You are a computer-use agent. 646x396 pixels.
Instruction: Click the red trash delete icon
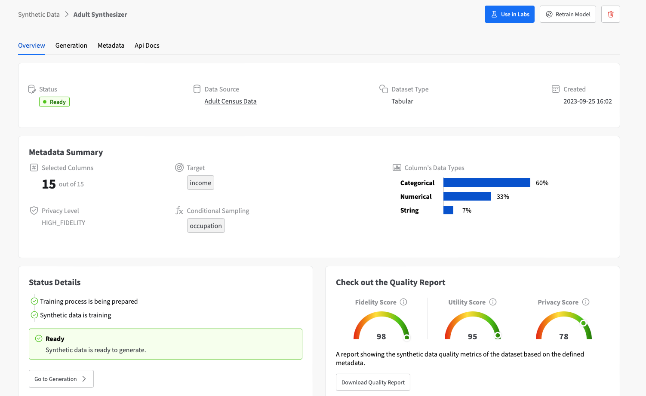pos(610,14)
